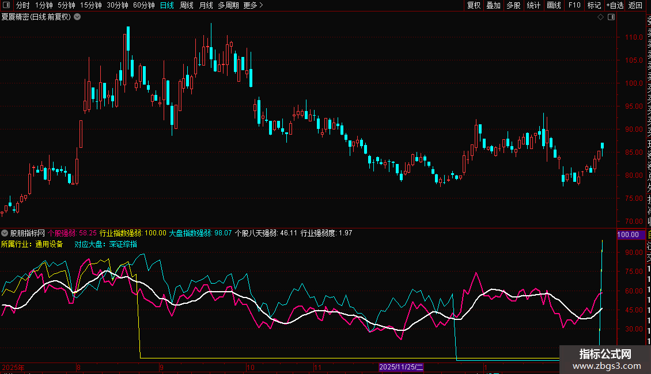The width and height of the screenshot is (651, 374).
Task: Expand the 股朋指标网 indicator dropdown arrow
Action: pyautogui.click(x=5, y=234)
